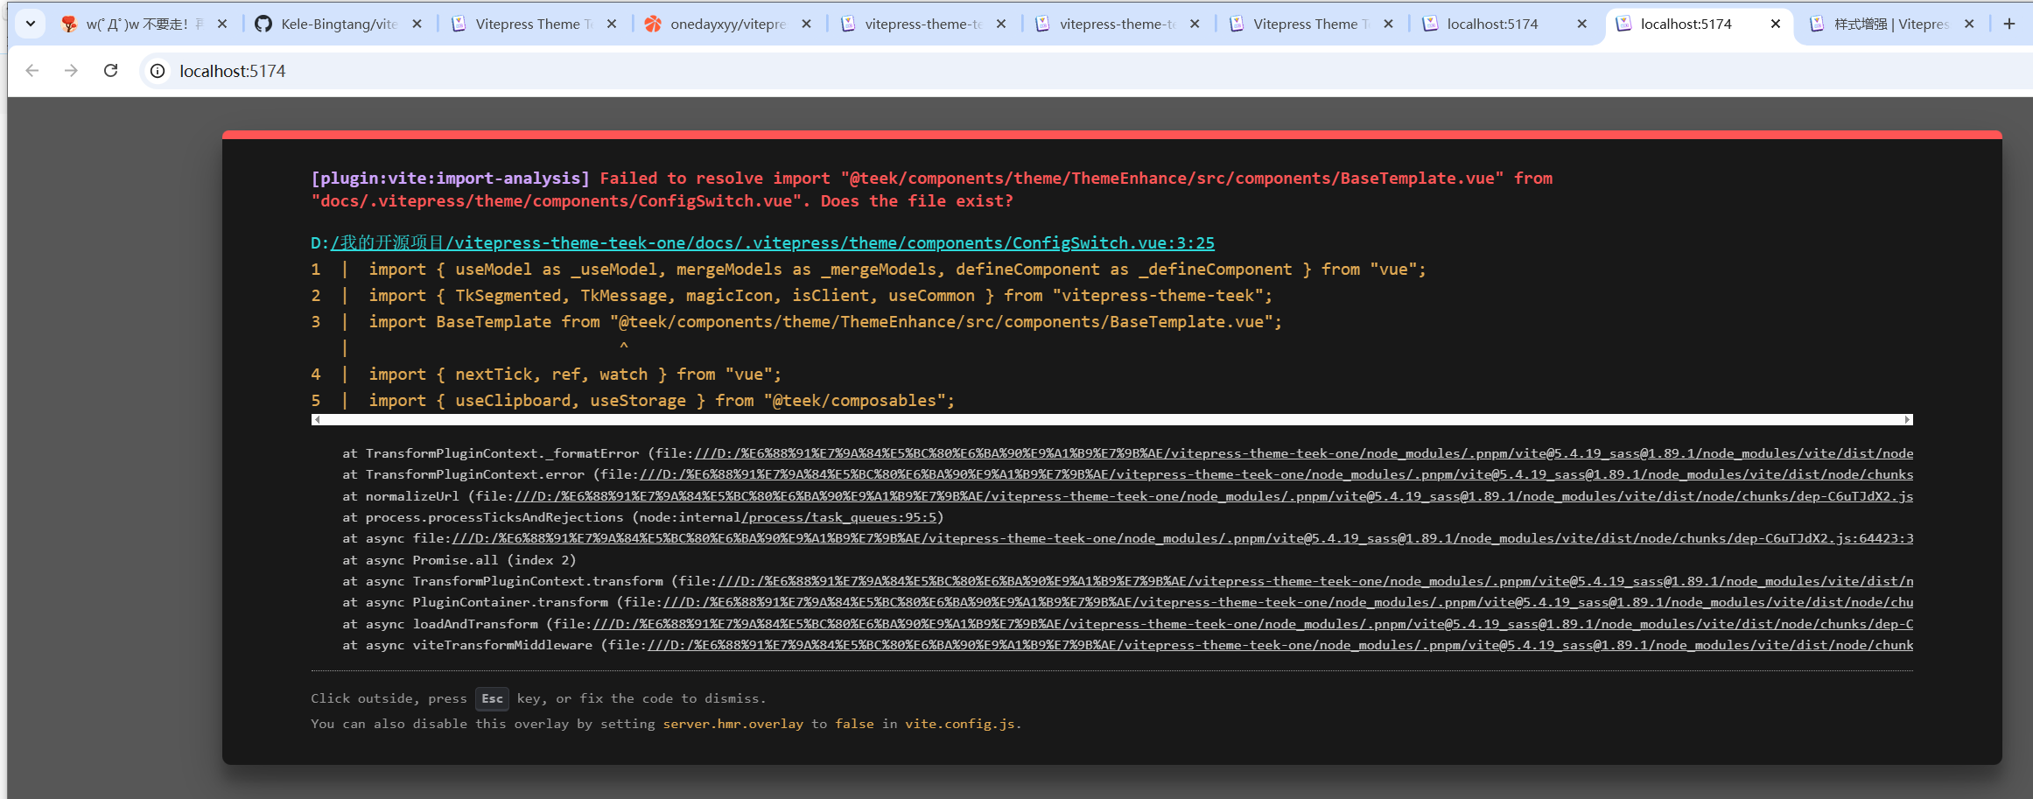Open the process/task_queues:95:5 stack link
This screenshot has height=799, width=2033.
[x=840, y=517]
